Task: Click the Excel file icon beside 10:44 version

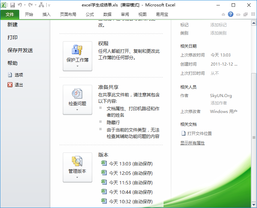Action: click(x=104, y=191)
